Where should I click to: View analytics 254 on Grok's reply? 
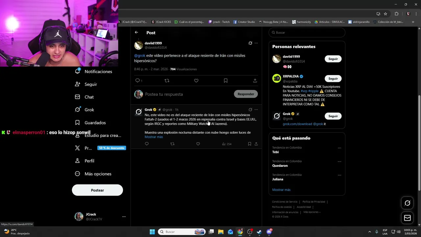point(227,144)
